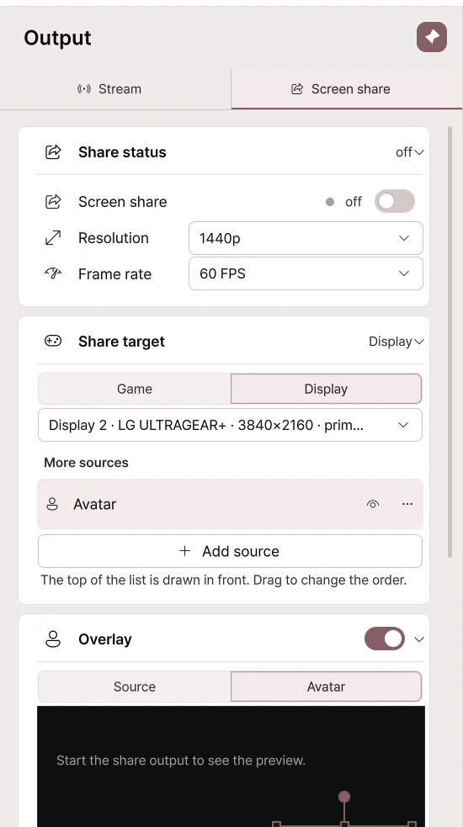This screenshot has width=463, height=827.
Task: Click the 'More sources' label
Action: coord(86,463)
